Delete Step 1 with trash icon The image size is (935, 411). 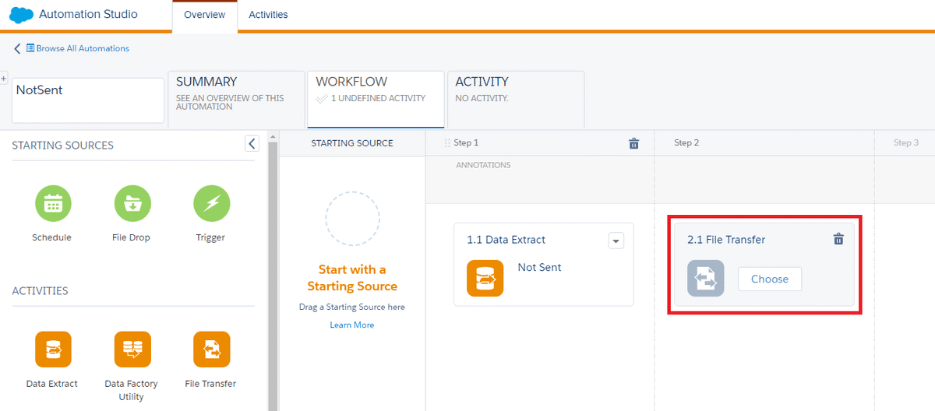pyautogui.click(x=633, y=143)
